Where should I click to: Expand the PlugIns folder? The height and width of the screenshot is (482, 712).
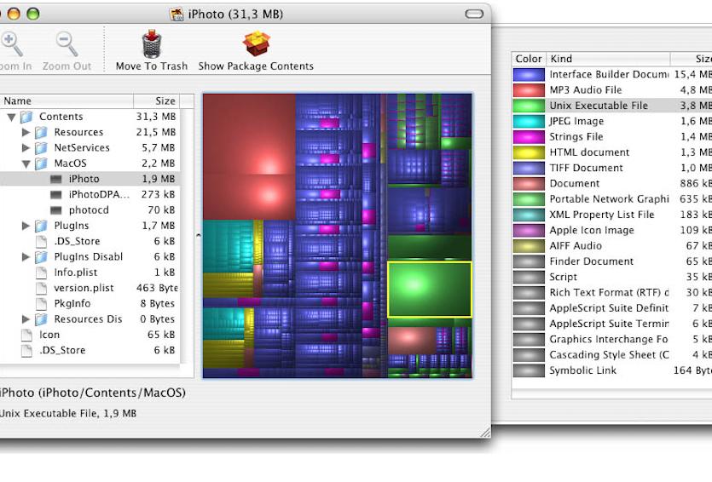tap(26, 226)
